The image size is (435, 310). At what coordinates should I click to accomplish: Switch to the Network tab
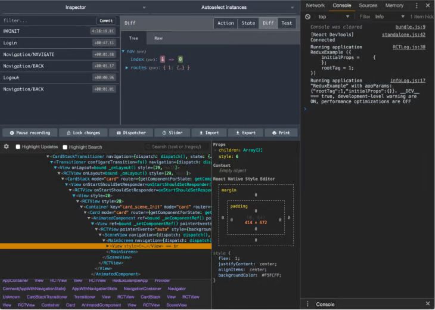pyautogui.click(x=315, y=5)
